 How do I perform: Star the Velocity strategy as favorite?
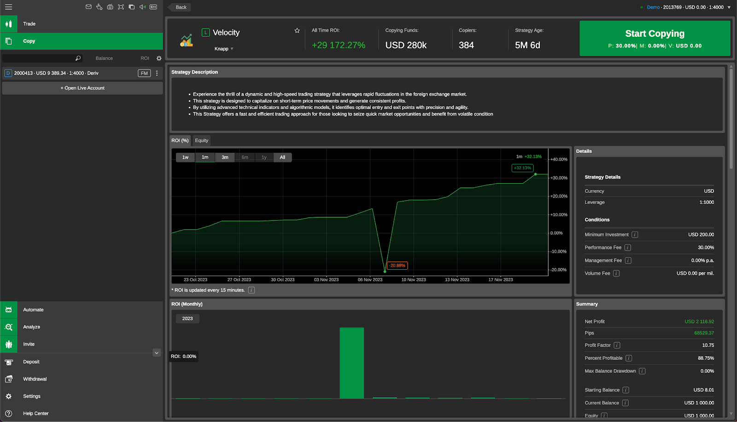point(297,30)
